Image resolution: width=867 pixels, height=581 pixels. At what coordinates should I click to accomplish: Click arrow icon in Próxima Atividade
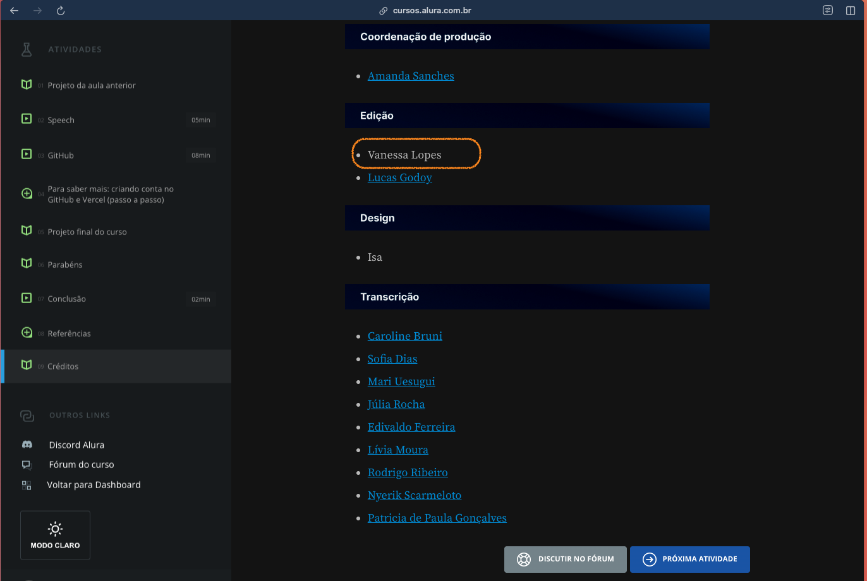click(649, 560)
